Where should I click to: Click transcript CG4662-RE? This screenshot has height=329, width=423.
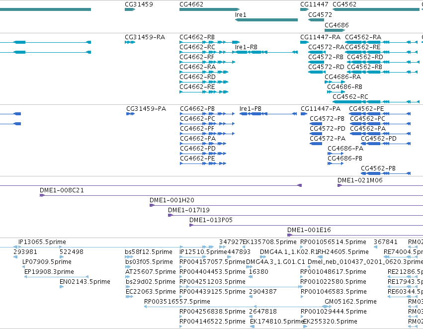[197, 87]
